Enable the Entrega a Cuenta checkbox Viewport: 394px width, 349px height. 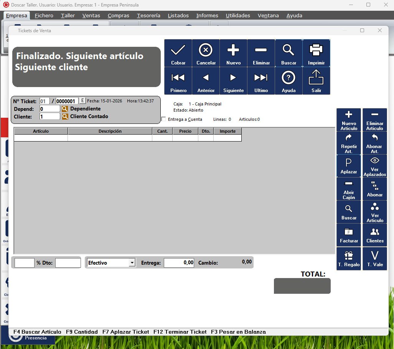click(164, 119)
